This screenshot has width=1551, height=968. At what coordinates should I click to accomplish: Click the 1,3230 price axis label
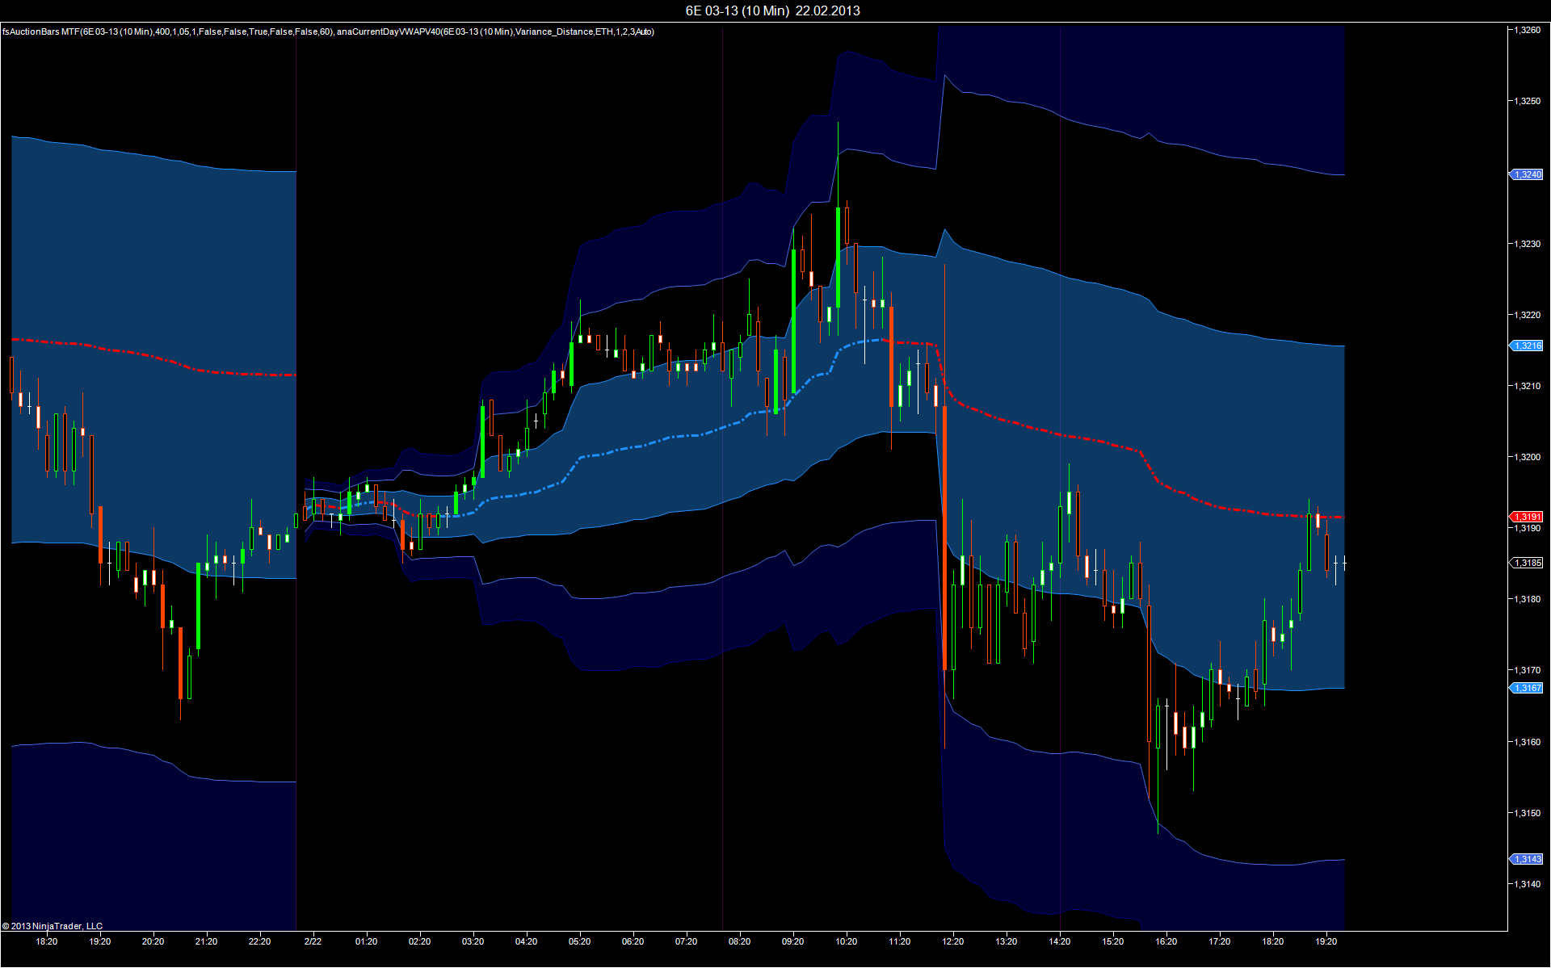pyautogui.click(x=1527, y=244)
